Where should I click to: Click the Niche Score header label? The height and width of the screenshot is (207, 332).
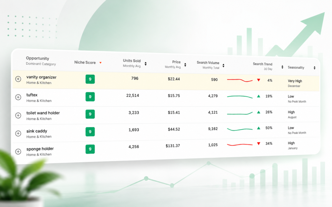[85, 62]
